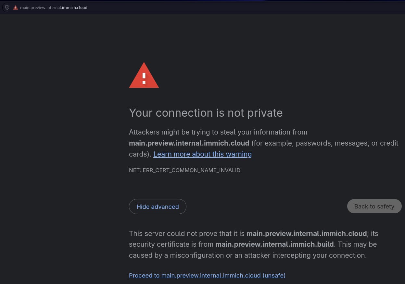Click the large red warning triangle

(x=144, y=76)
